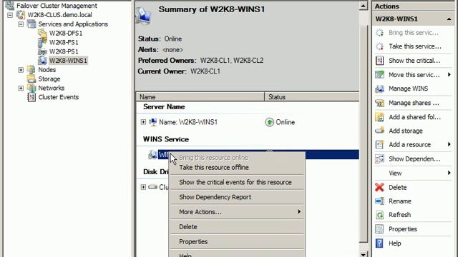Click the Show the critical events icon

tap(379, 61)
